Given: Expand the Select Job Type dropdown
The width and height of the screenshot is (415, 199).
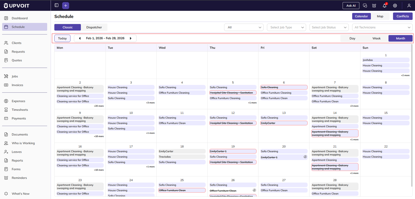Looking at the screenshot, I should tap(286, 27).
